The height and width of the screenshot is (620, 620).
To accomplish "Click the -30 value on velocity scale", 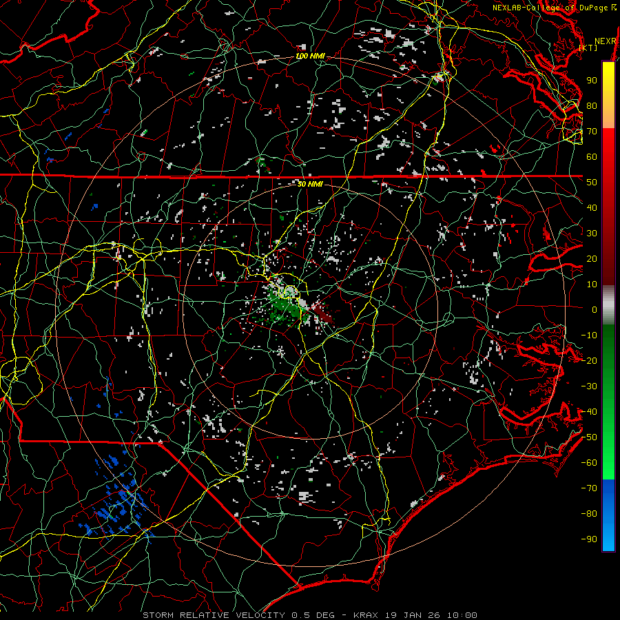I will point(589,386).
